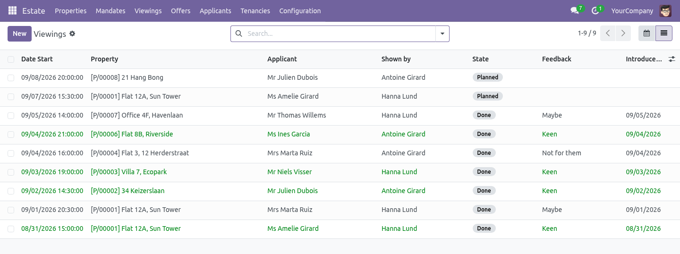Click the 08/31/2026 introduced date cell
Screen dimensions: 680x254
coord(643,229)
